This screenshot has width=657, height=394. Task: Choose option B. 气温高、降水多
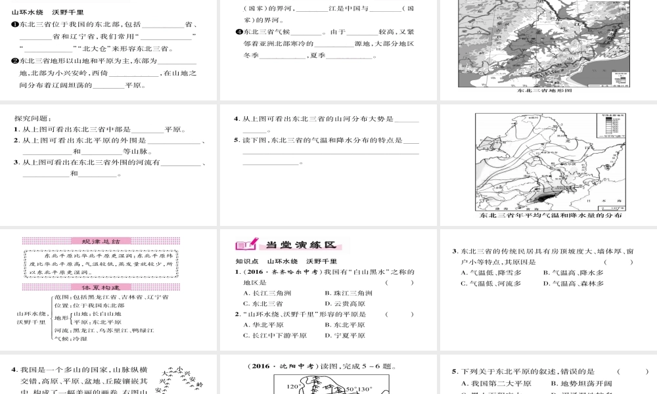573,273
